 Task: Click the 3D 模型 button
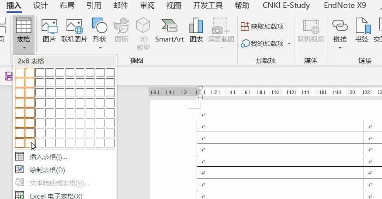pos(143,34)
